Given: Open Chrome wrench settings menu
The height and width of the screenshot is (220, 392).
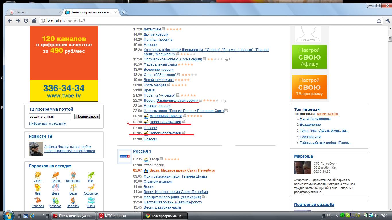Looking at the screenshot, I should (387, 21).
